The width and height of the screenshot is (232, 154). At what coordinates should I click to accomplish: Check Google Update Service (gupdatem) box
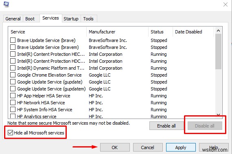(13, 89)
